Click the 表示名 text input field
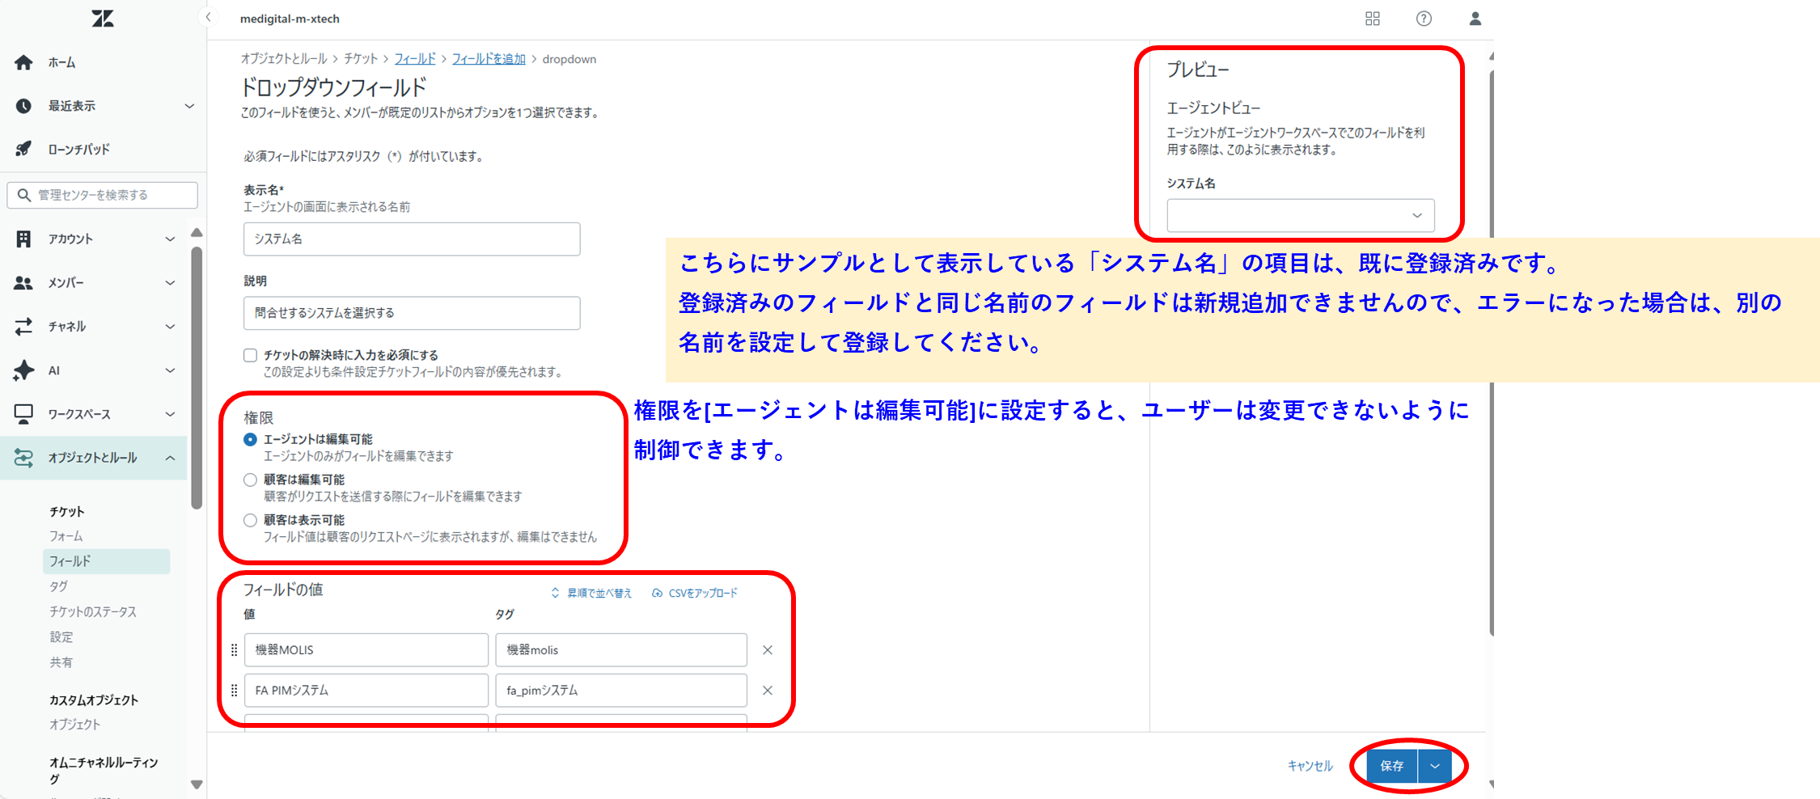The image size is (1820, 799). pos(411,239)
